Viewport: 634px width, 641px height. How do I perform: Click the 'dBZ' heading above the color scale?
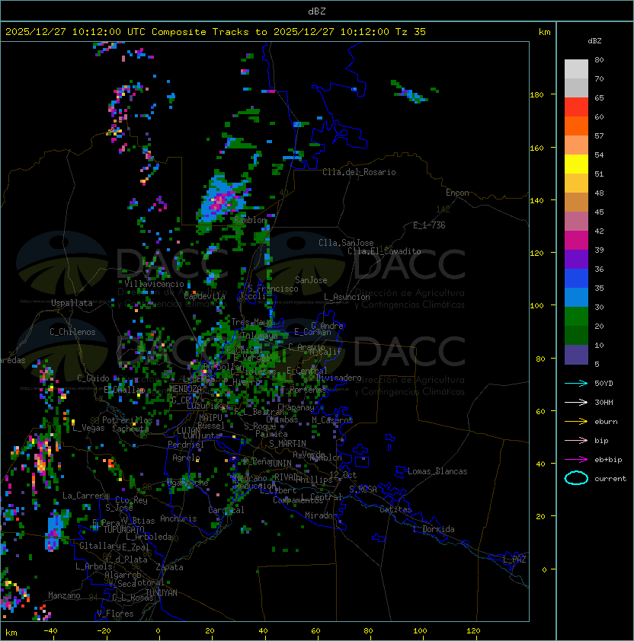tap(594, 41)
